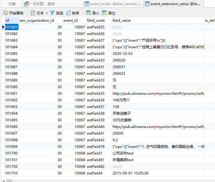Click horizontal scrollbar left arrow
This screenshot has height=182, width=215.
click(x=4, y=181)
